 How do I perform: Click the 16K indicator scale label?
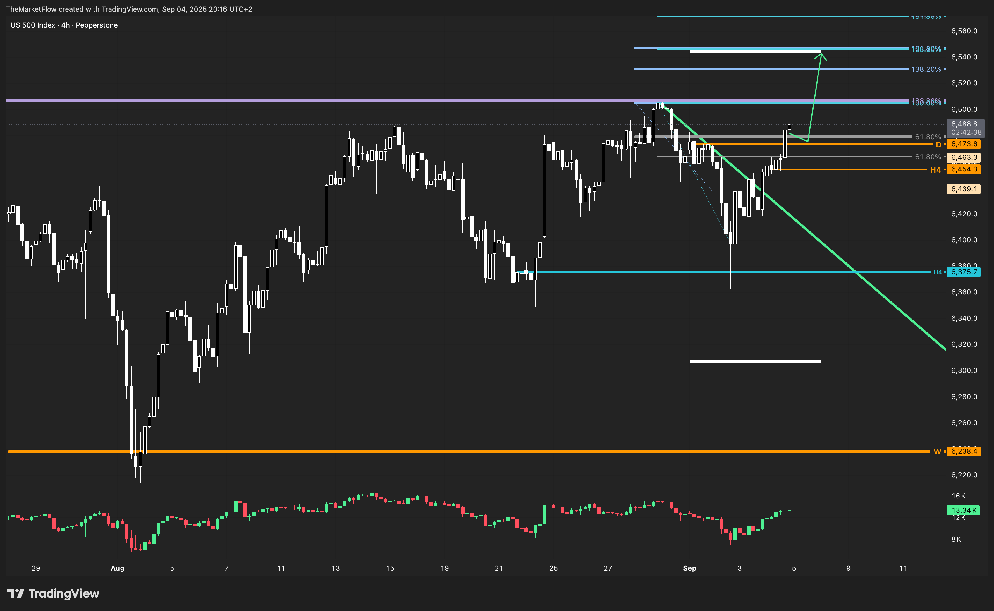958,496
